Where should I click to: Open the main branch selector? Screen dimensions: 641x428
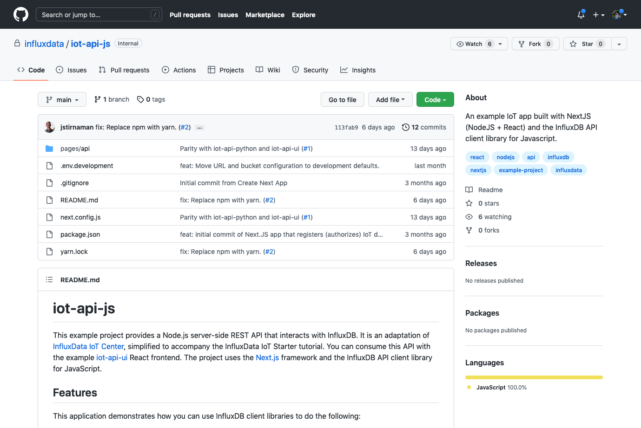62,99
